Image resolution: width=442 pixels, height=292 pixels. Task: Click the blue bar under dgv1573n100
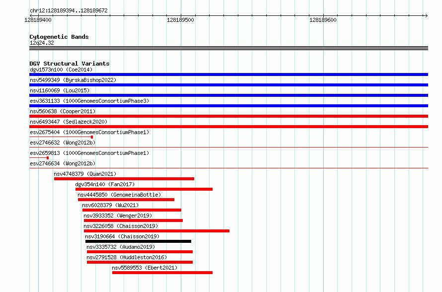(x=228, y=74)
